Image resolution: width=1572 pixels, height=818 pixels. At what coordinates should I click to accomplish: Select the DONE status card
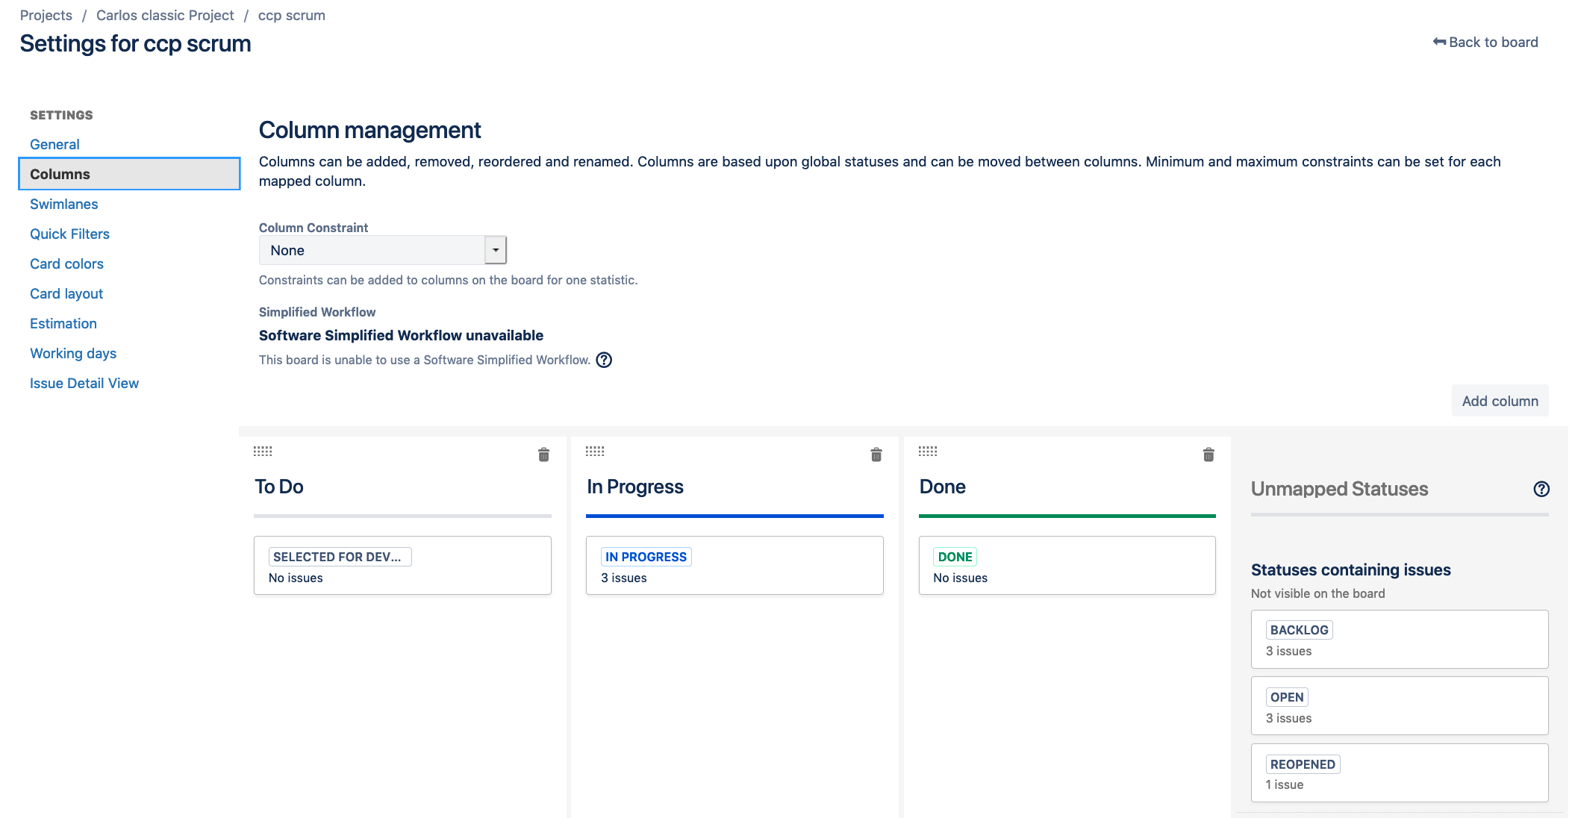(1067, 566)
